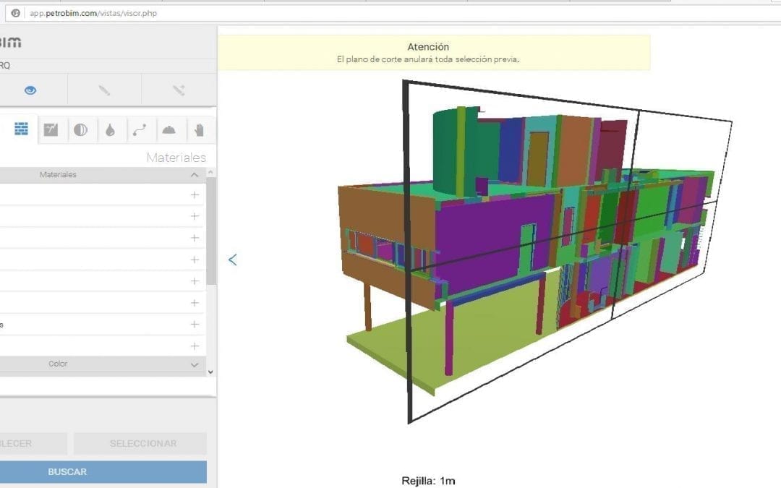The height and width of the screenshot is (488, 781).
Task: Click the measuring tool icon beside the pencil
Action: [x=176, y=90]
